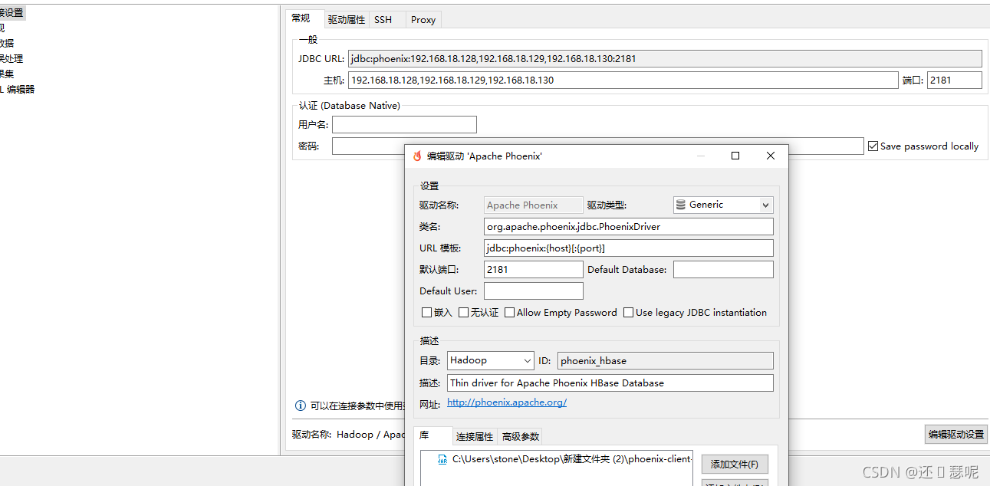Open the Proxy tab

pyautogui.click(x=423, y=20)
